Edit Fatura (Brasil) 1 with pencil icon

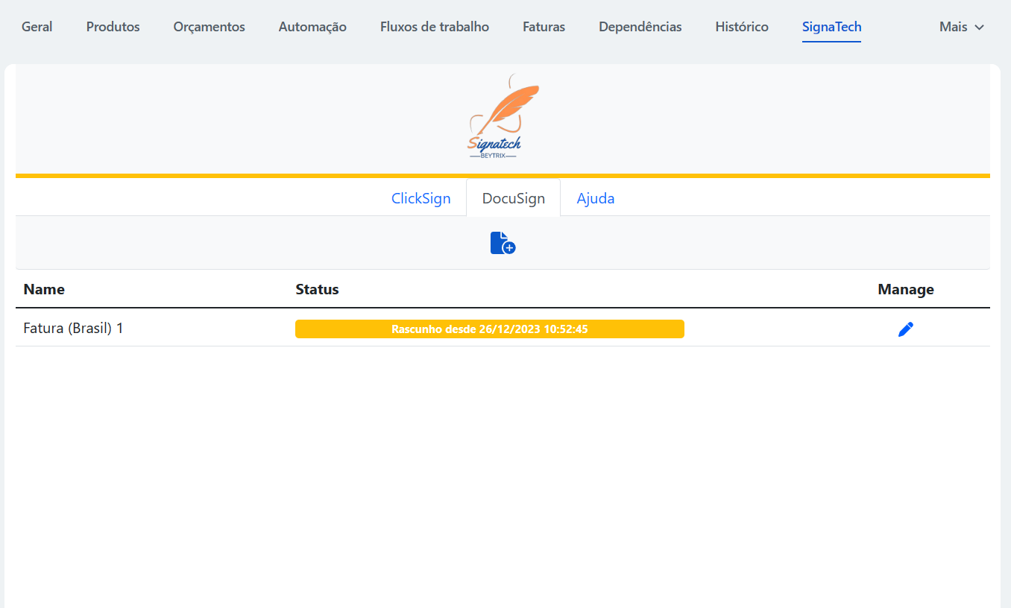click(905, 329)
